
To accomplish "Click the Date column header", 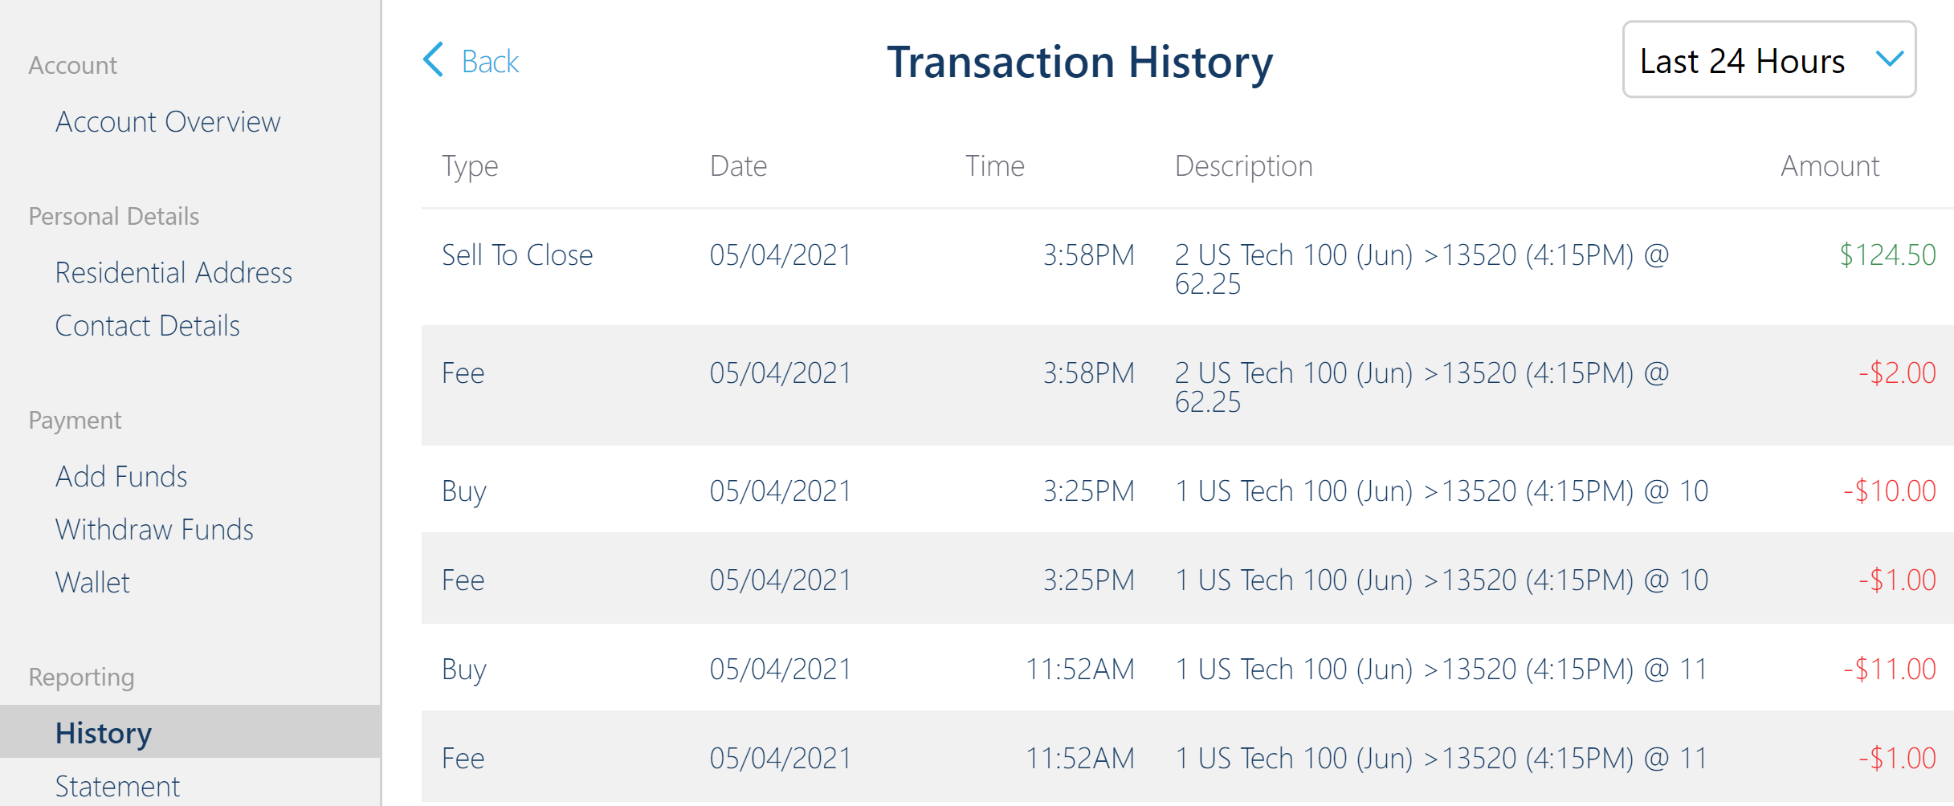I will pos(738,166).
